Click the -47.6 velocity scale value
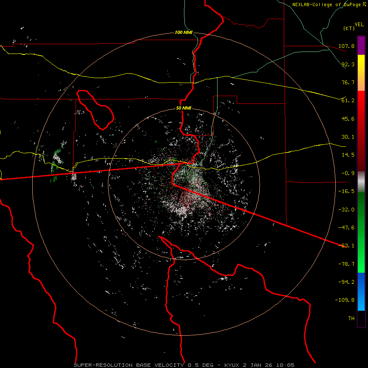Viewport: 368px width, 368px height. tap(346, 228)
